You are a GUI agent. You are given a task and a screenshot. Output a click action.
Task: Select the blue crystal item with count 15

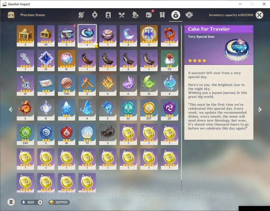point(46,60)
